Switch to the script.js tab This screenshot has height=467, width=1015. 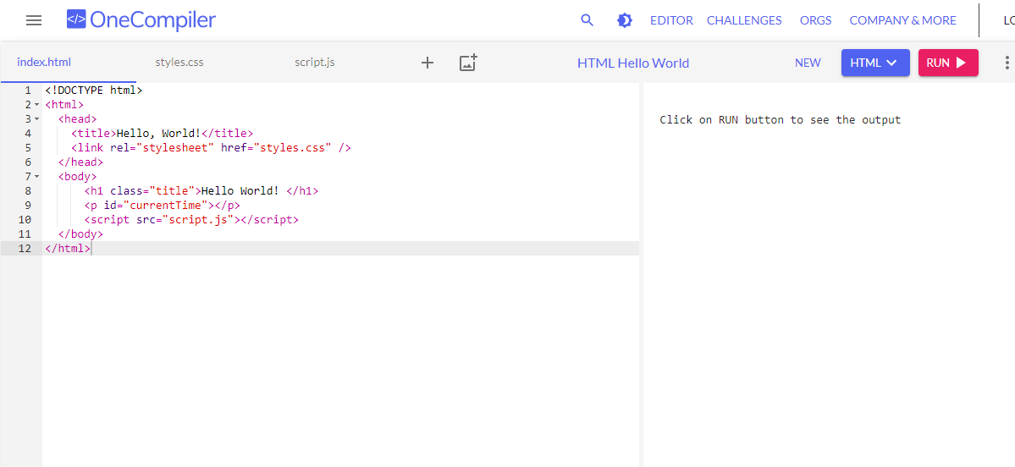315,63
